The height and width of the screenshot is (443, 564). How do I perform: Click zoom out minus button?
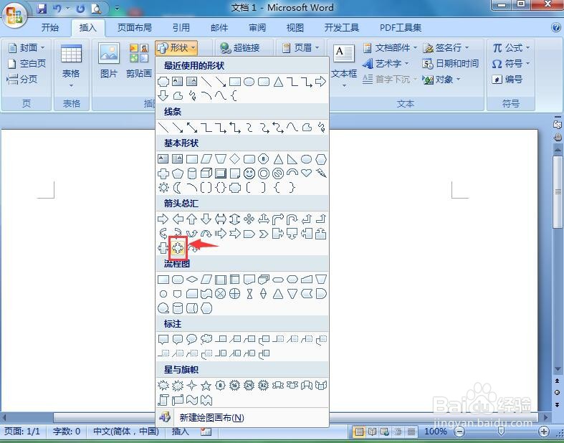click(x=459, y=431)
